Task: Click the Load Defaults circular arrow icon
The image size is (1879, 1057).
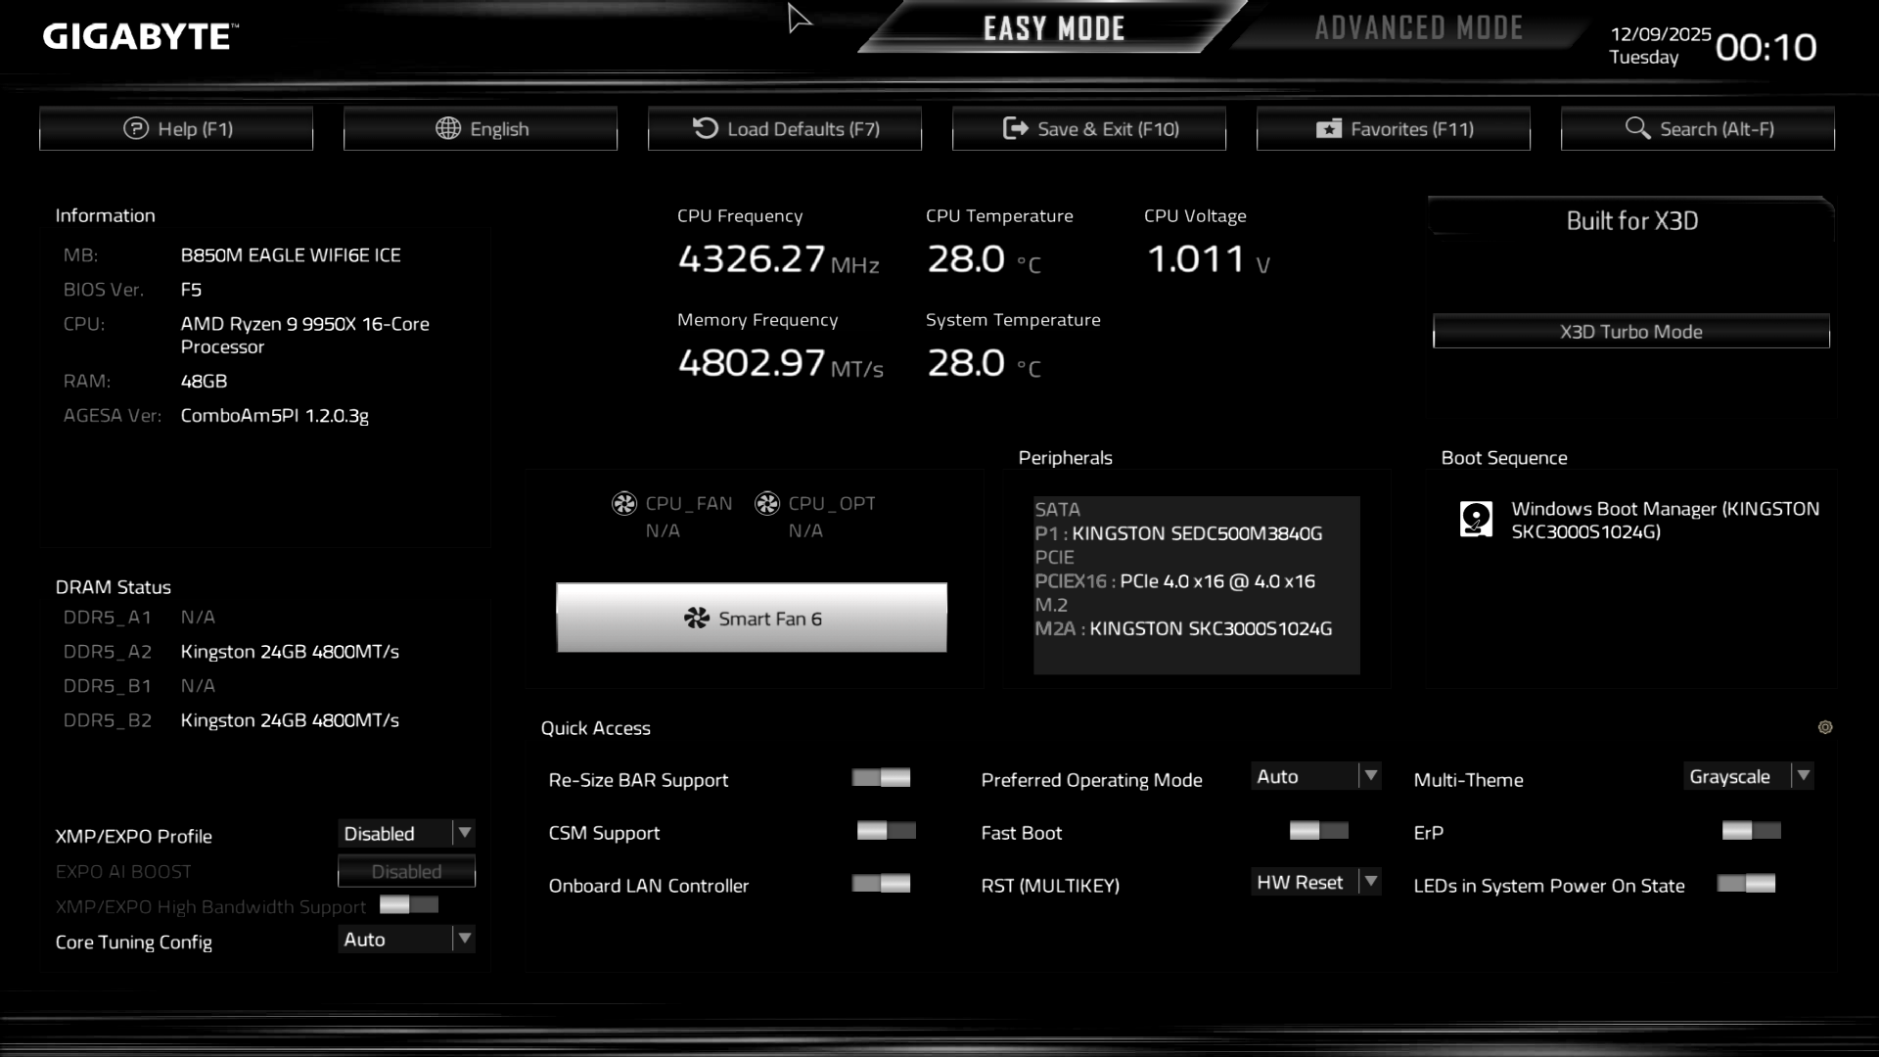Action: coord(705,128)
